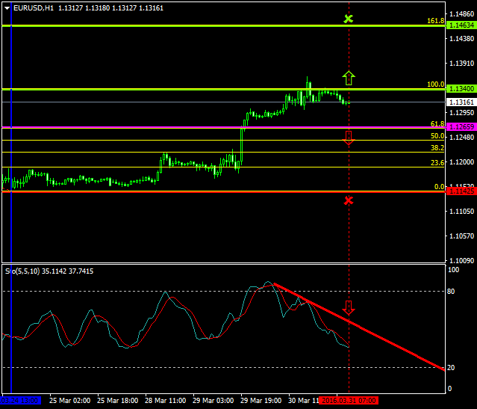Click the 28 Mar 11:00 date on time axis
Screen dimensions: 477x409
click(x=164, y=401)
